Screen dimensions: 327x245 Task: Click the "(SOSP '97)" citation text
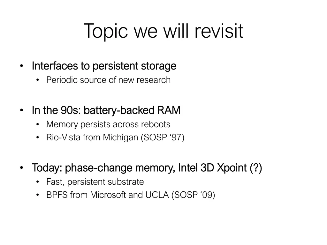162,137
